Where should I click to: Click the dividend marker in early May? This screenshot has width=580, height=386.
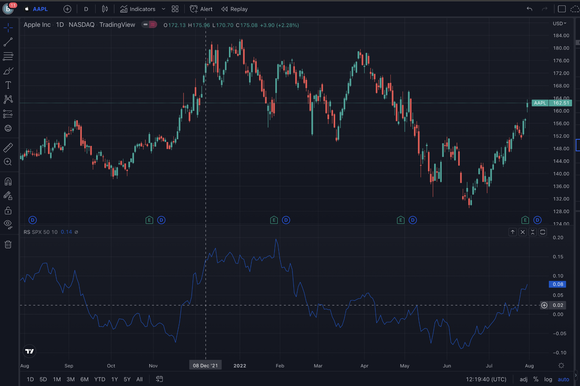[413, 220]
